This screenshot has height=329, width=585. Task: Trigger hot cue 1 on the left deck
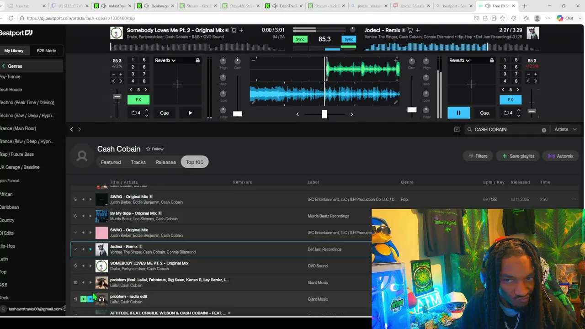(133, 60)
